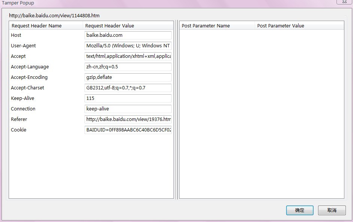353x222 pixels.
Task: Edit the Cookie BAIDUID value field
Action: 128,130
